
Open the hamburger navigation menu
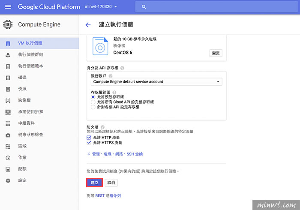click(x=8, y=7)
